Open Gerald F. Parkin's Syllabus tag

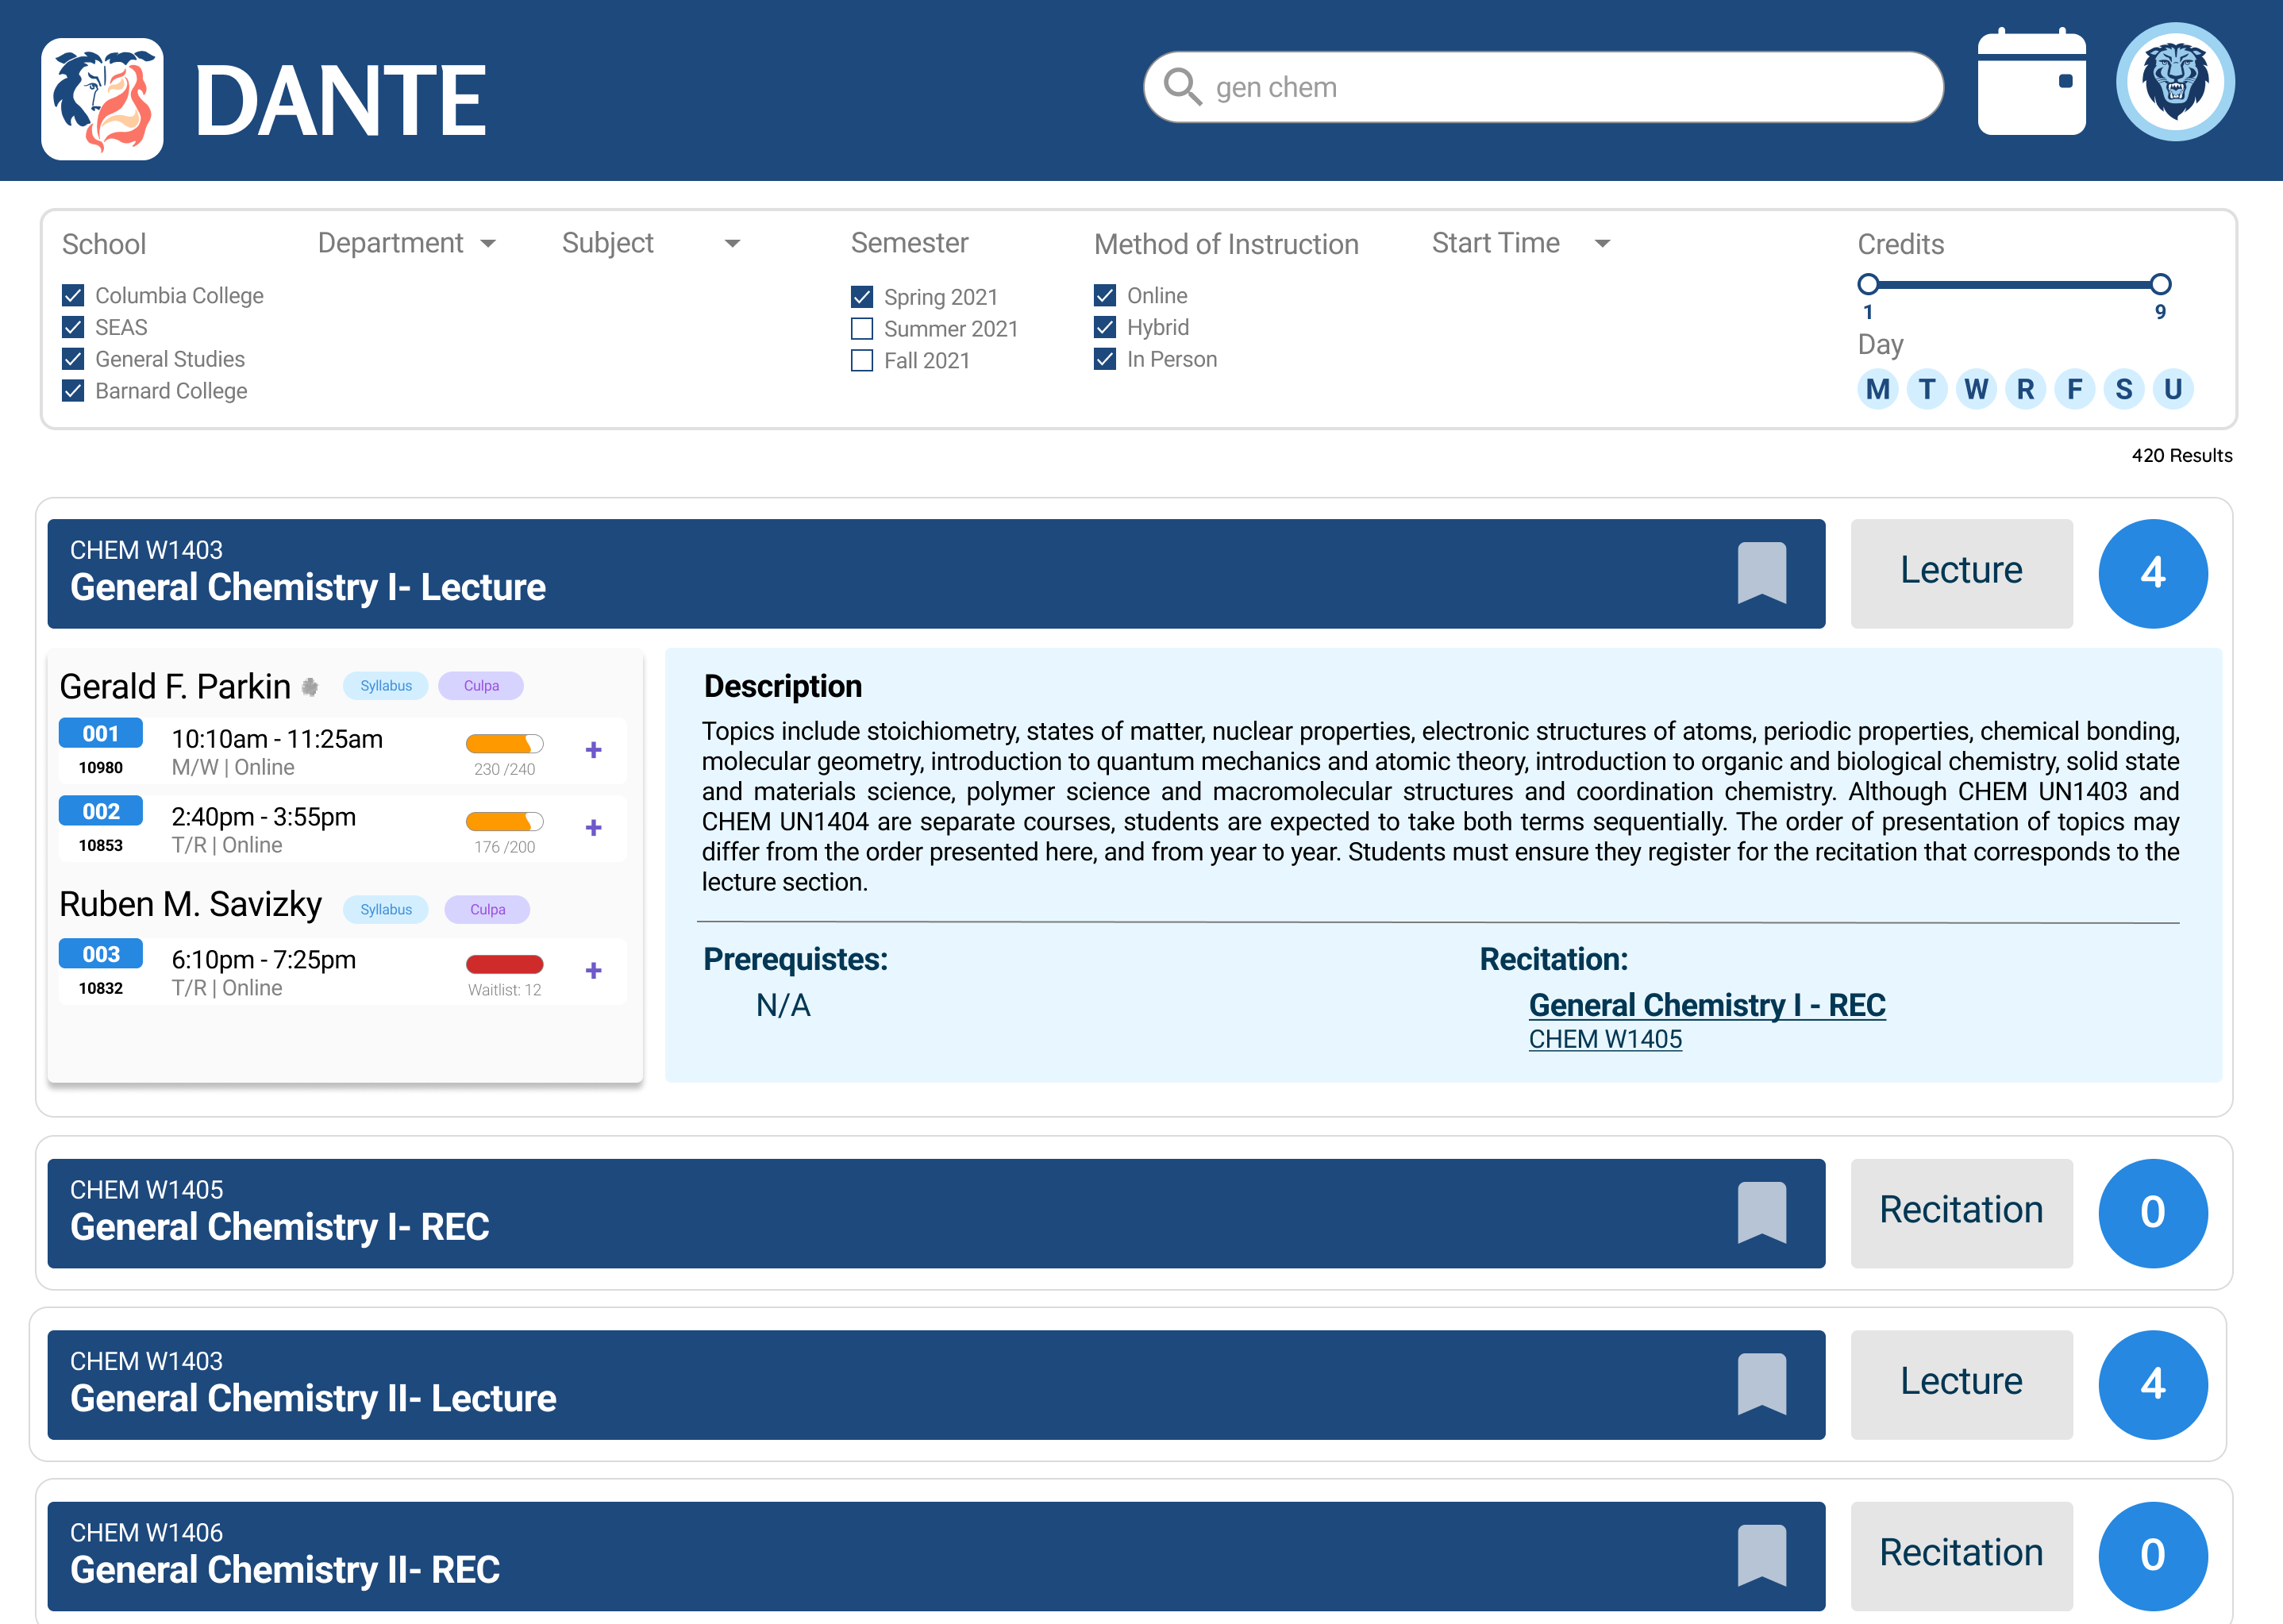386,686
